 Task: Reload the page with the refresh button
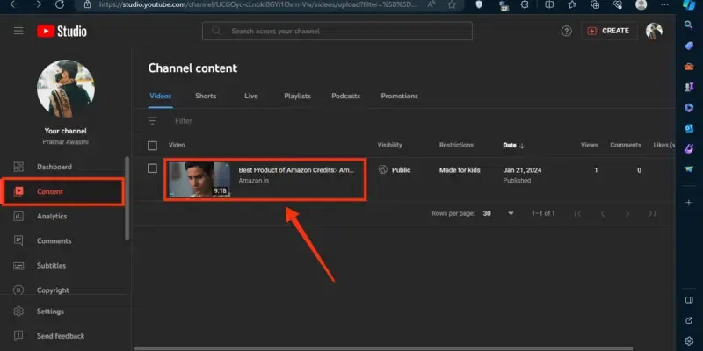pyautogui.click(x=60, y=4)
